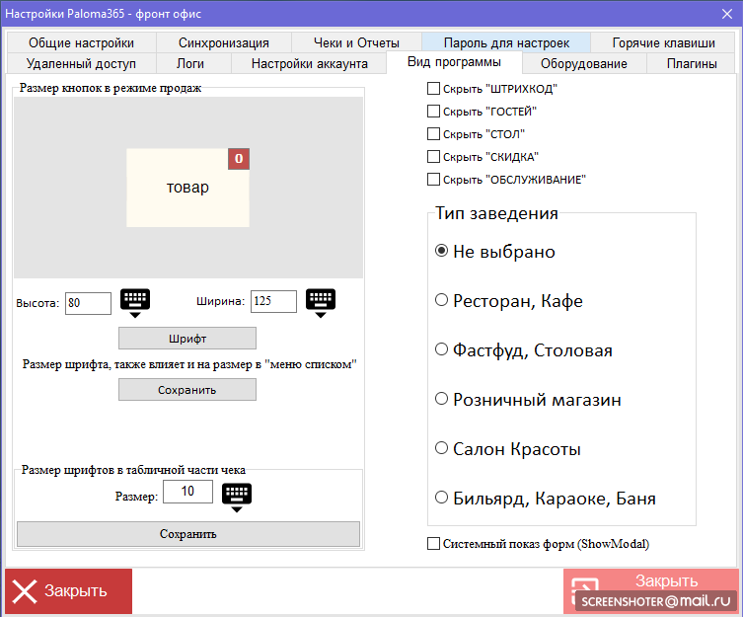Choose Розничный магазин radio option

442,400
